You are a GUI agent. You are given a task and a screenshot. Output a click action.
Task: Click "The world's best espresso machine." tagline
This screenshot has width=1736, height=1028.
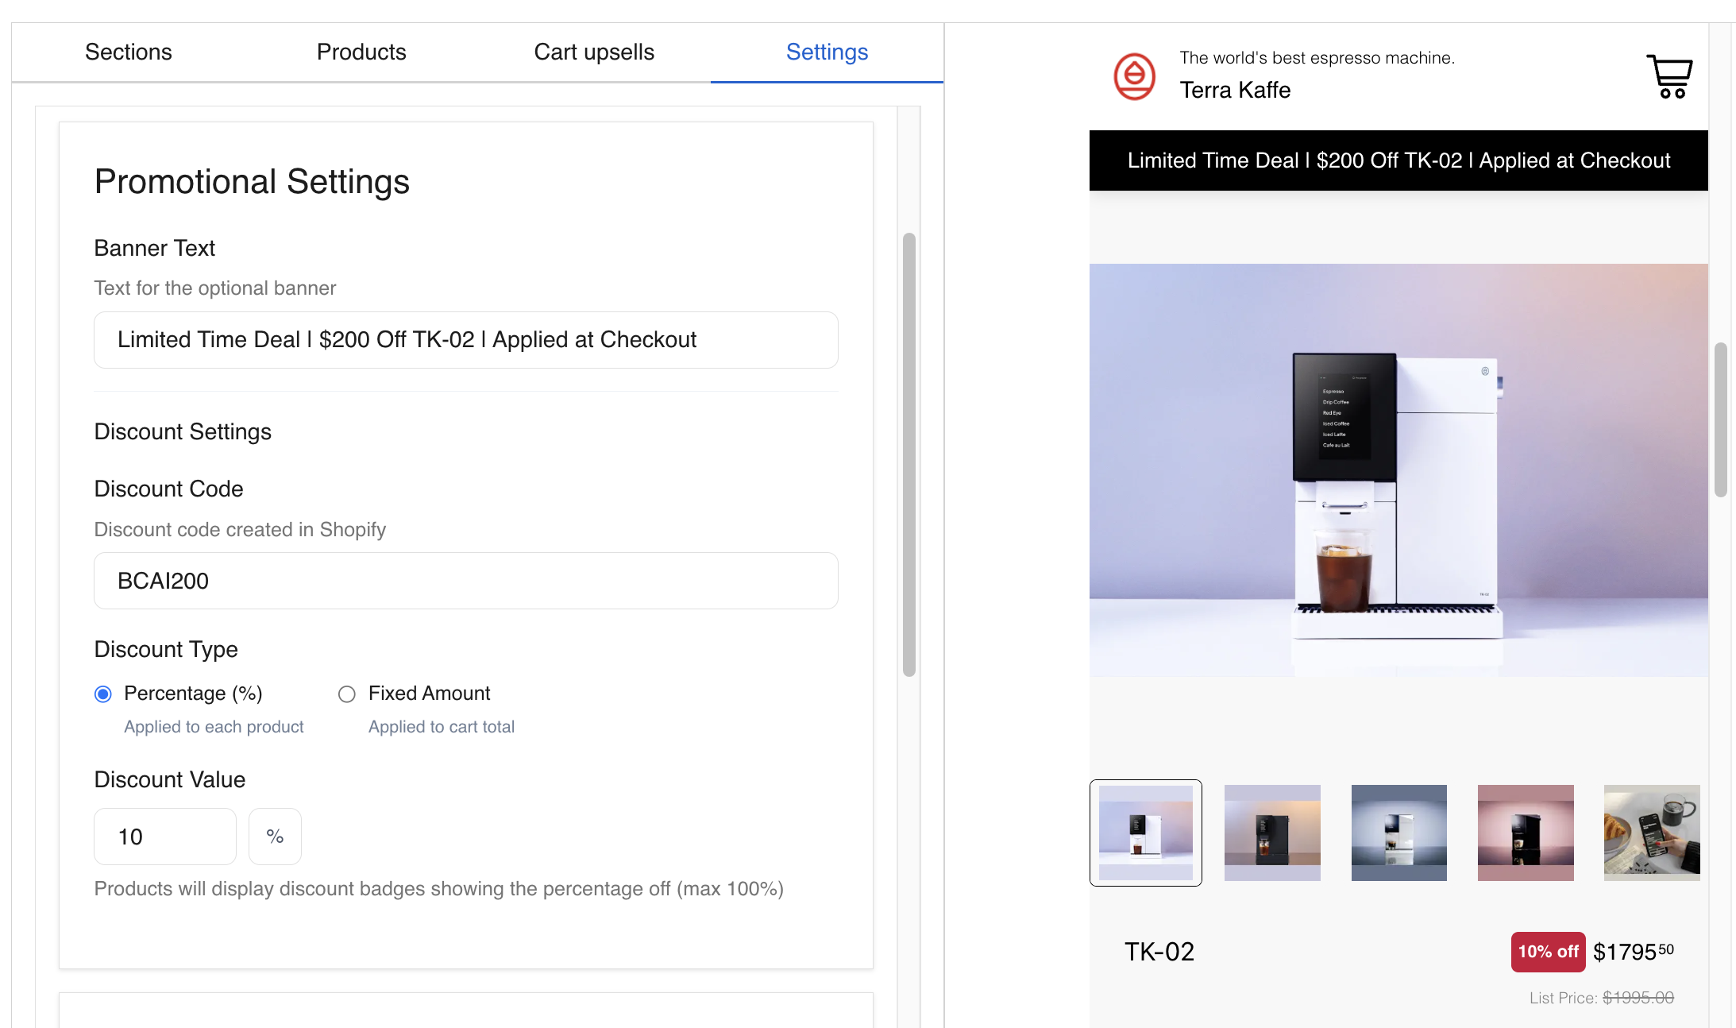(x=1317, y=58)
